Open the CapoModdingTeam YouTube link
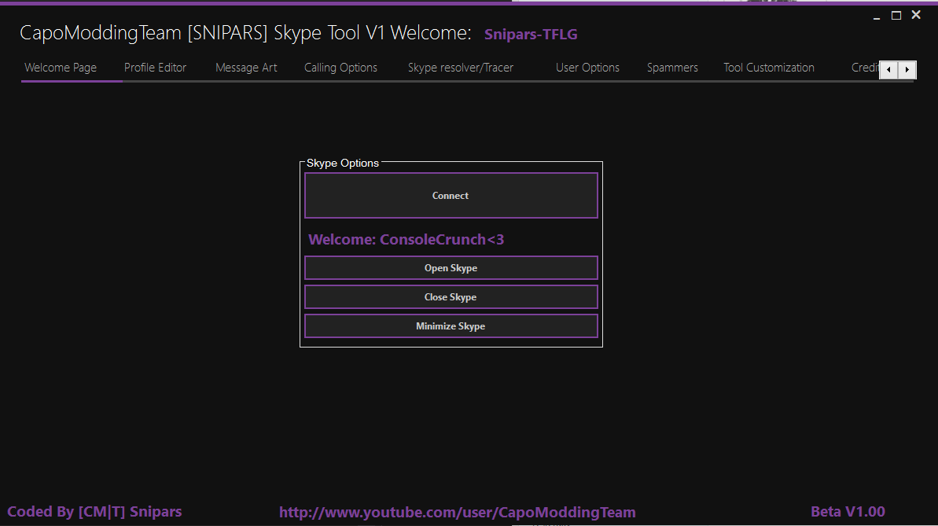Viewport: 938px width, 526px height. [457, 512]
